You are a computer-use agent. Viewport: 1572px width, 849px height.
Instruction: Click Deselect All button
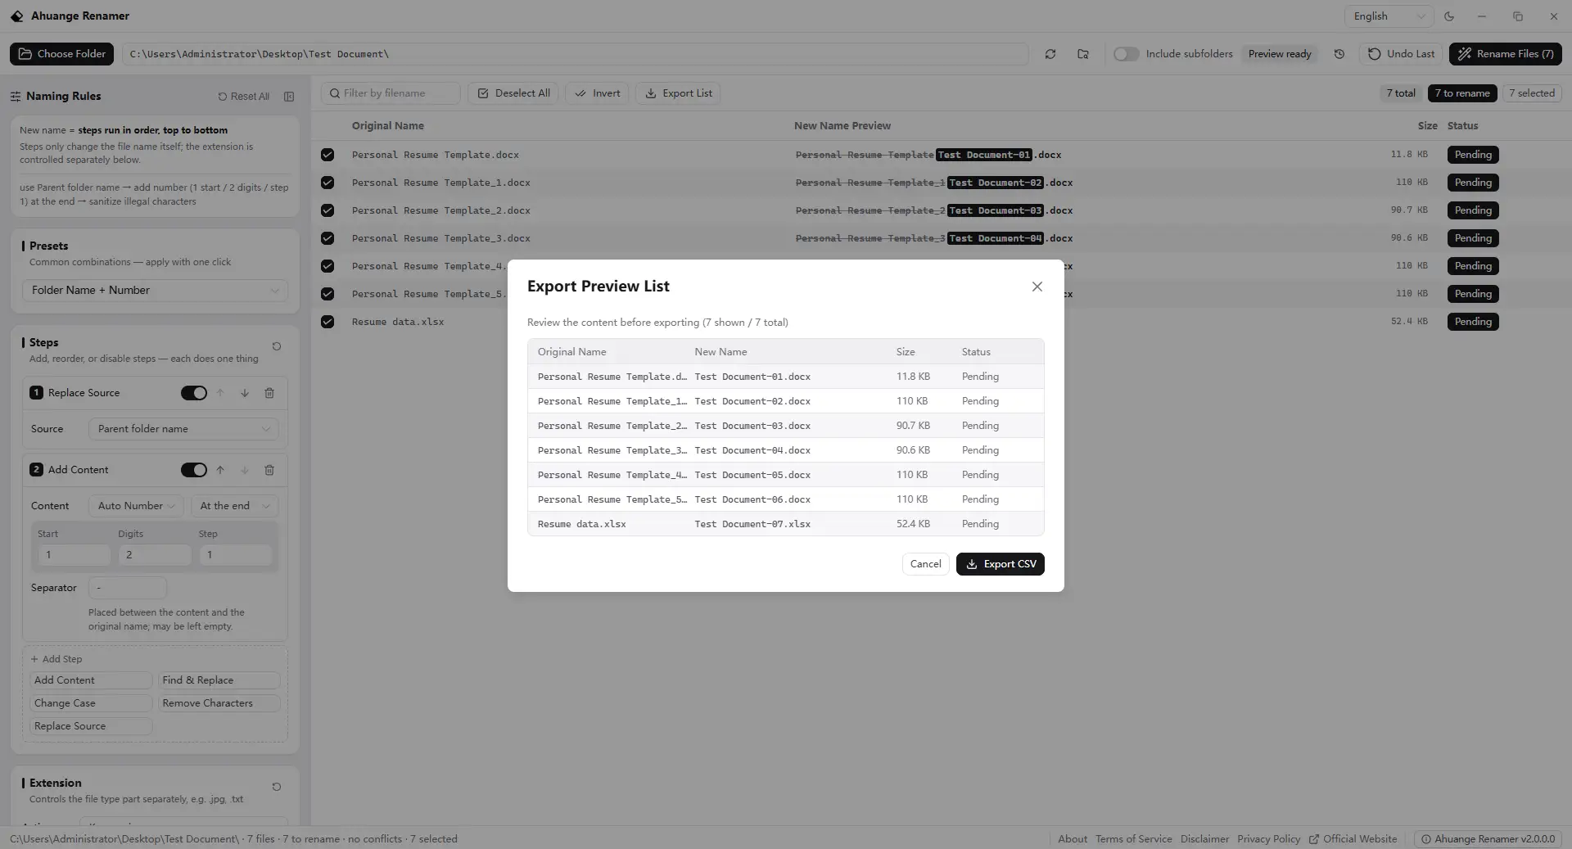tap(513, 93)
